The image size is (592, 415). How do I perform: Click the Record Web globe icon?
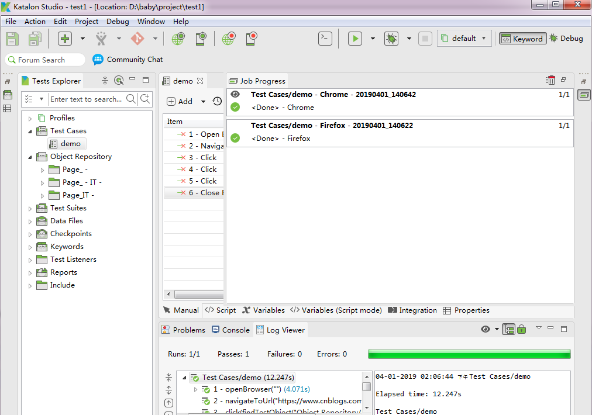pyautogui.click(x=228, y=39)
